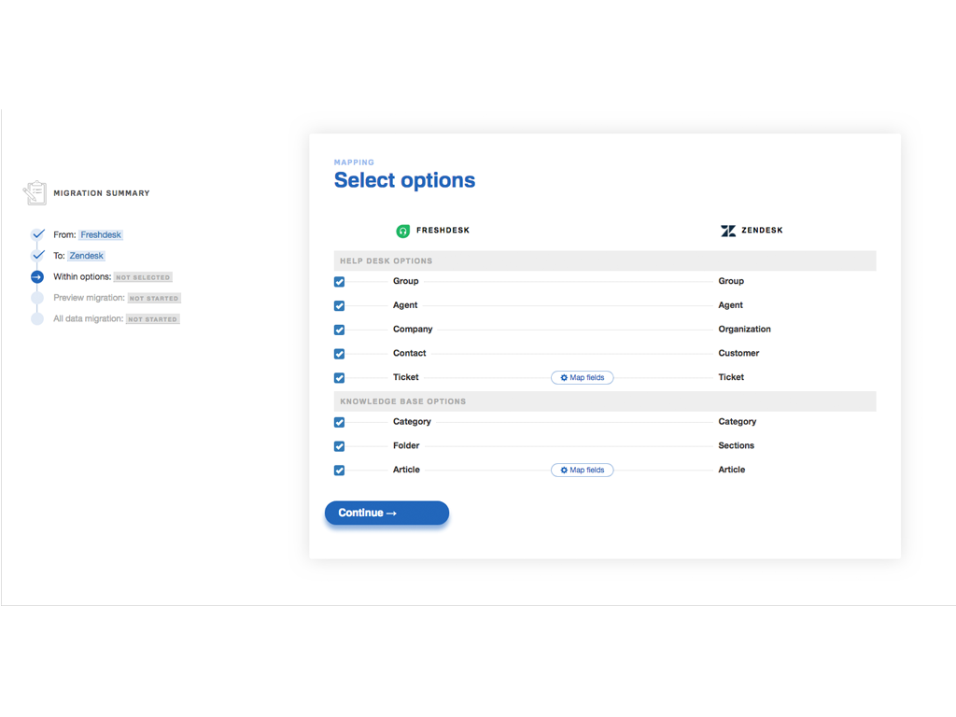Click the checkmark icon beside From
The image size is (956, 717).
(x=37, y=234)
